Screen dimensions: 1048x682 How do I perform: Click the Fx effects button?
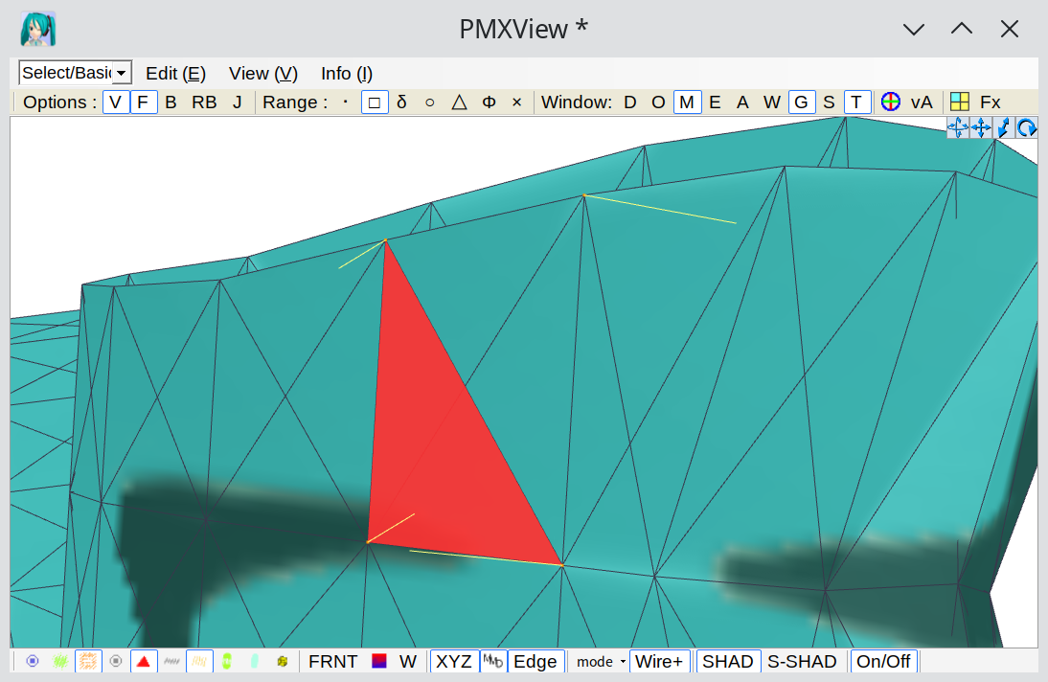991,102
